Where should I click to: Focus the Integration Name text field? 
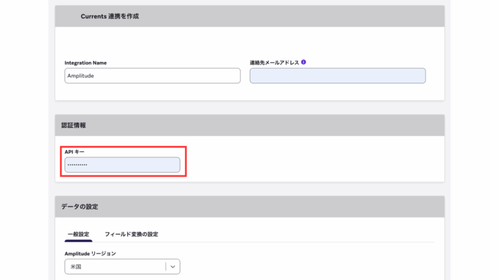click(x=152, y=76)
